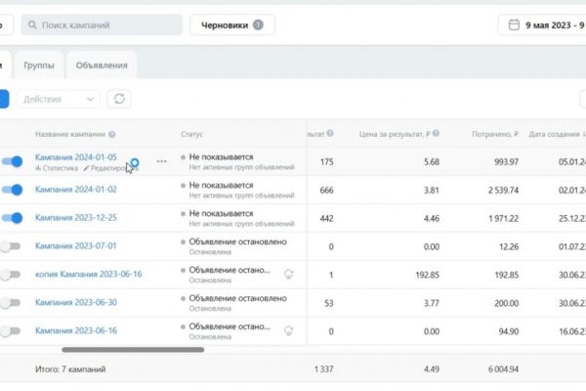Turn off Кампания 2023-12-25 switch
Image resolution: width=586 pixels, height=391 pixels.
point(12,218)
